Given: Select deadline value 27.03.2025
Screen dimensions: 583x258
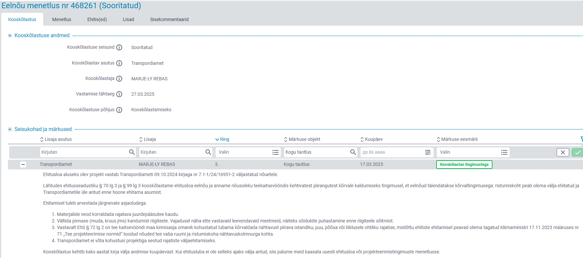Looking at the screenshot, I should [143, 94].
